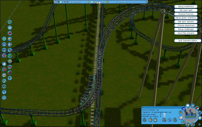Adjust the Number of trains spinner

click(164, 116)
